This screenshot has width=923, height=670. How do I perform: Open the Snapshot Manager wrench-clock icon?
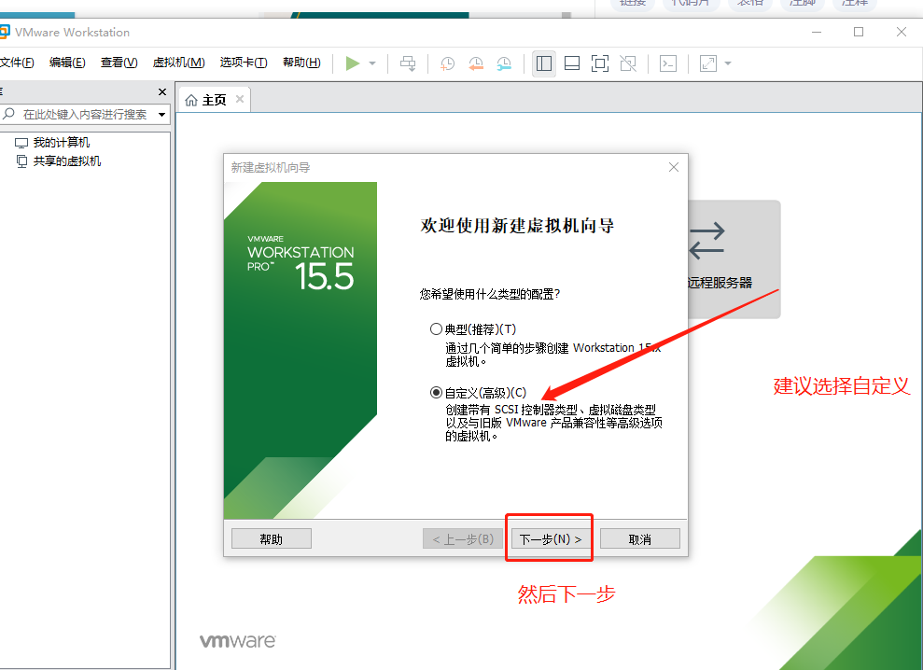point(504,63)
